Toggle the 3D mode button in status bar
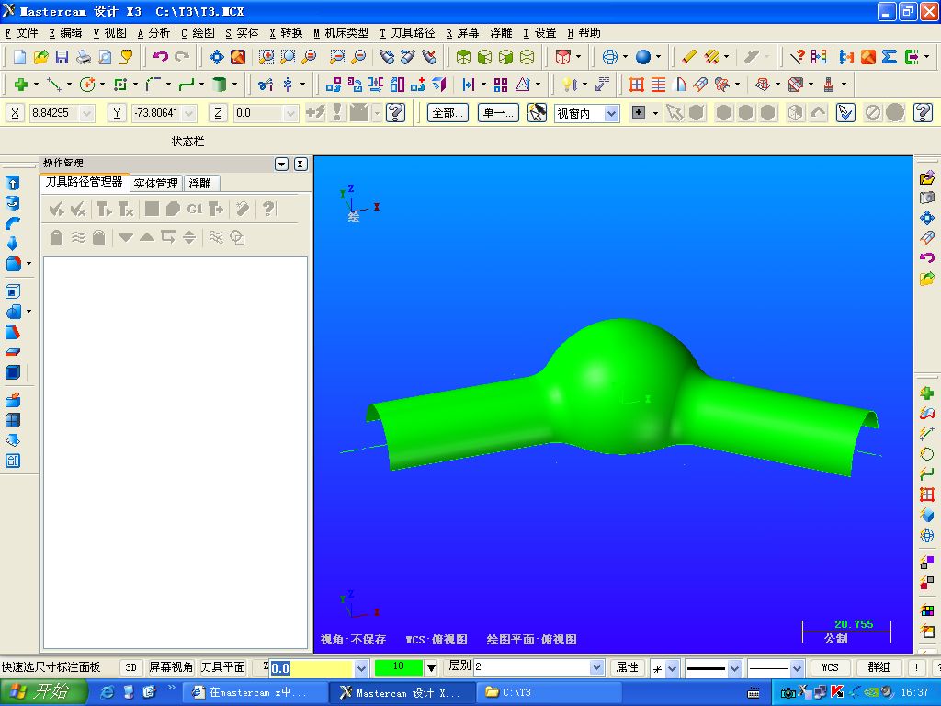Viewport: 941px width, 706px height. pos(130,667)
